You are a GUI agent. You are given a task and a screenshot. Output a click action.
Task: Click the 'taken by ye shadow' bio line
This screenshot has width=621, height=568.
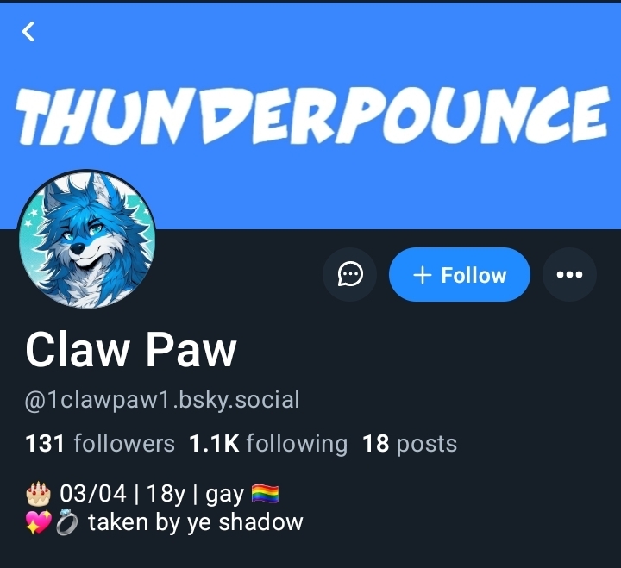196,522
